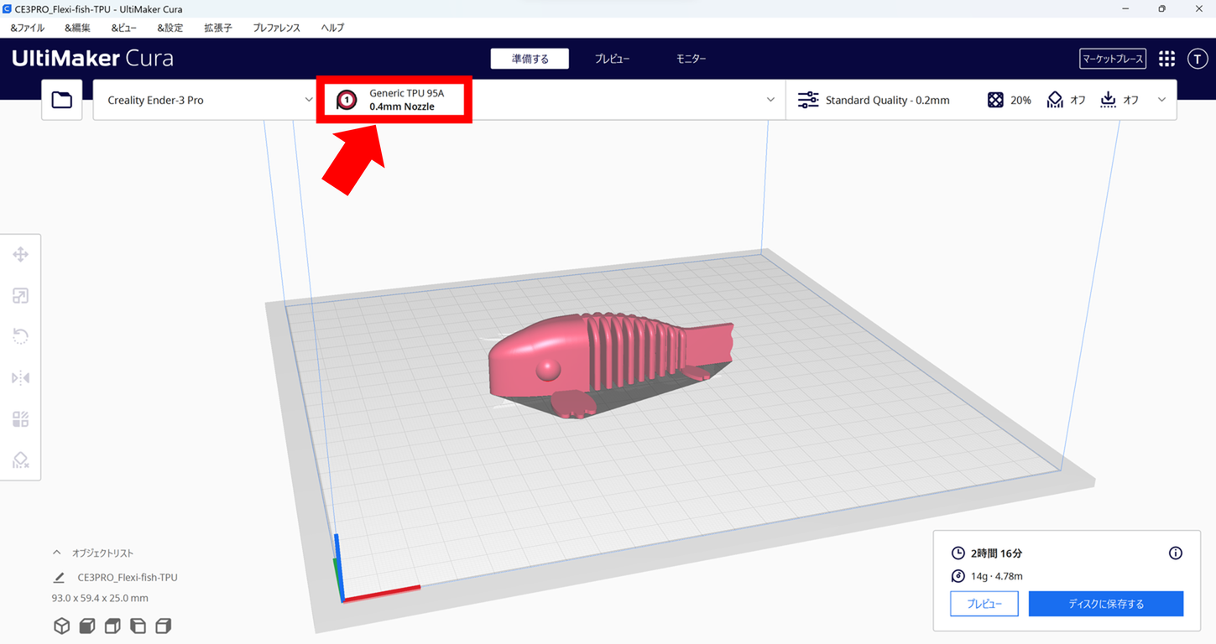Click the プレビュー button in the slice panel
Viewport: 1216px width, 644px height.
tap(984, 604)
